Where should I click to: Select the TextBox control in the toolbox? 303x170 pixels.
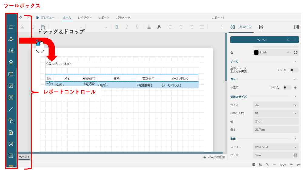point(11,74)
